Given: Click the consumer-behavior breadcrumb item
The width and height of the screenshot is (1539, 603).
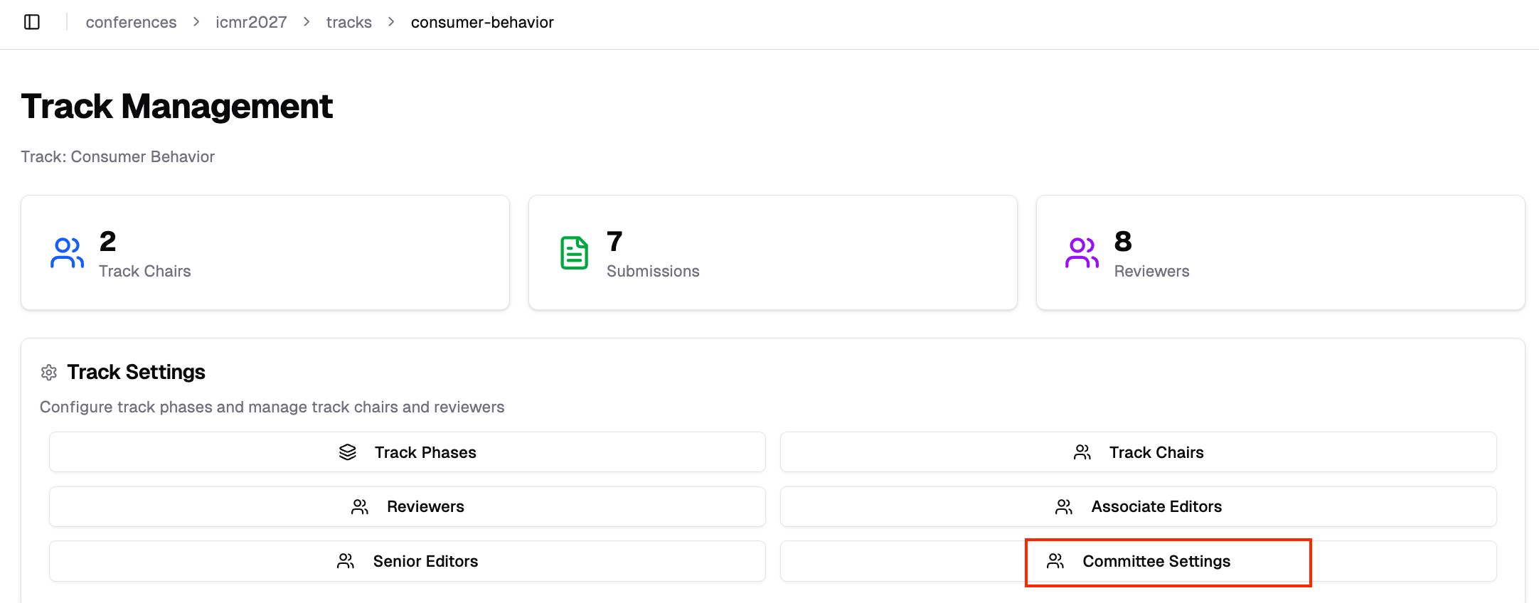Looking at the screenshot, I should (x=482, y=22).
